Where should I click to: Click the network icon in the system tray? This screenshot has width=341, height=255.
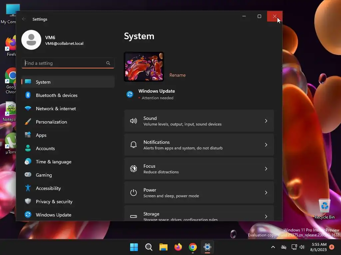(x=294, y=247)
